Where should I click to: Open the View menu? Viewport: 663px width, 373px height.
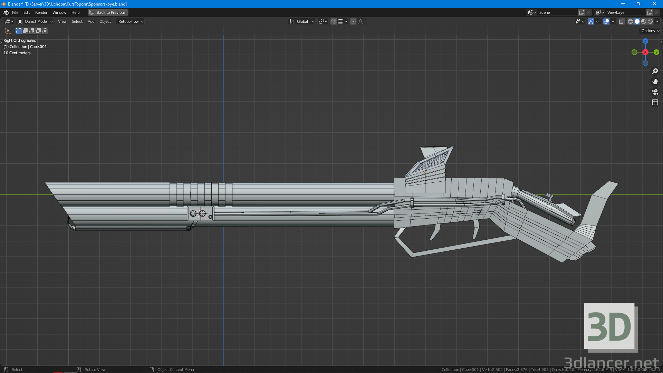pyautogui.click(x=61, y=21)
